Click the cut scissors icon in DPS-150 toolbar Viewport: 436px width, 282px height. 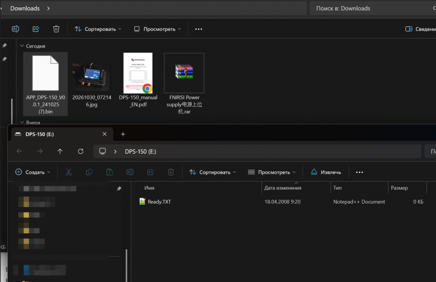click(69, 172)
